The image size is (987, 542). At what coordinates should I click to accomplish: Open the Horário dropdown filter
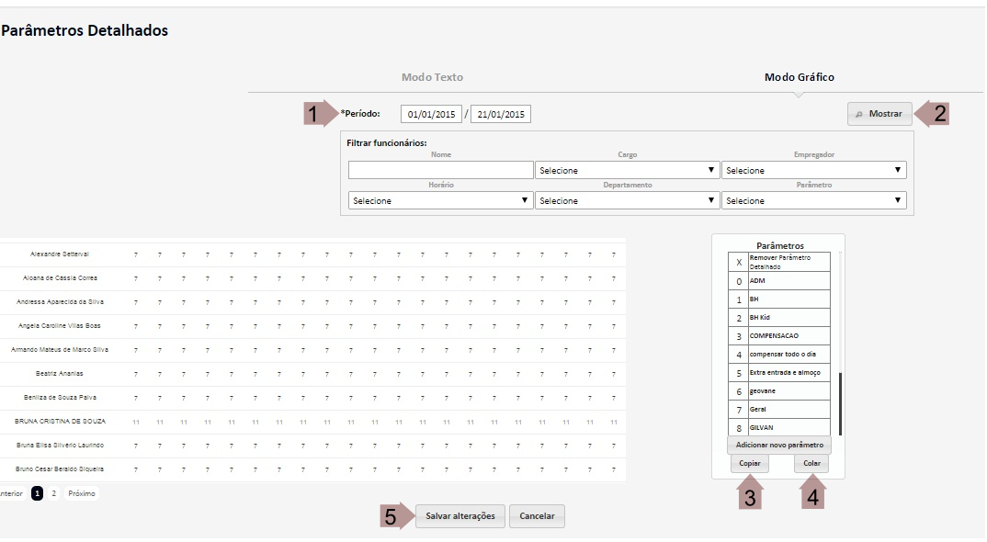(x=440, y=200)
